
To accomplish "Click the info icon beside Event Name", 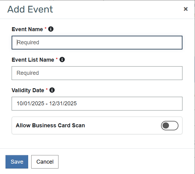I will tap(51, 29).
